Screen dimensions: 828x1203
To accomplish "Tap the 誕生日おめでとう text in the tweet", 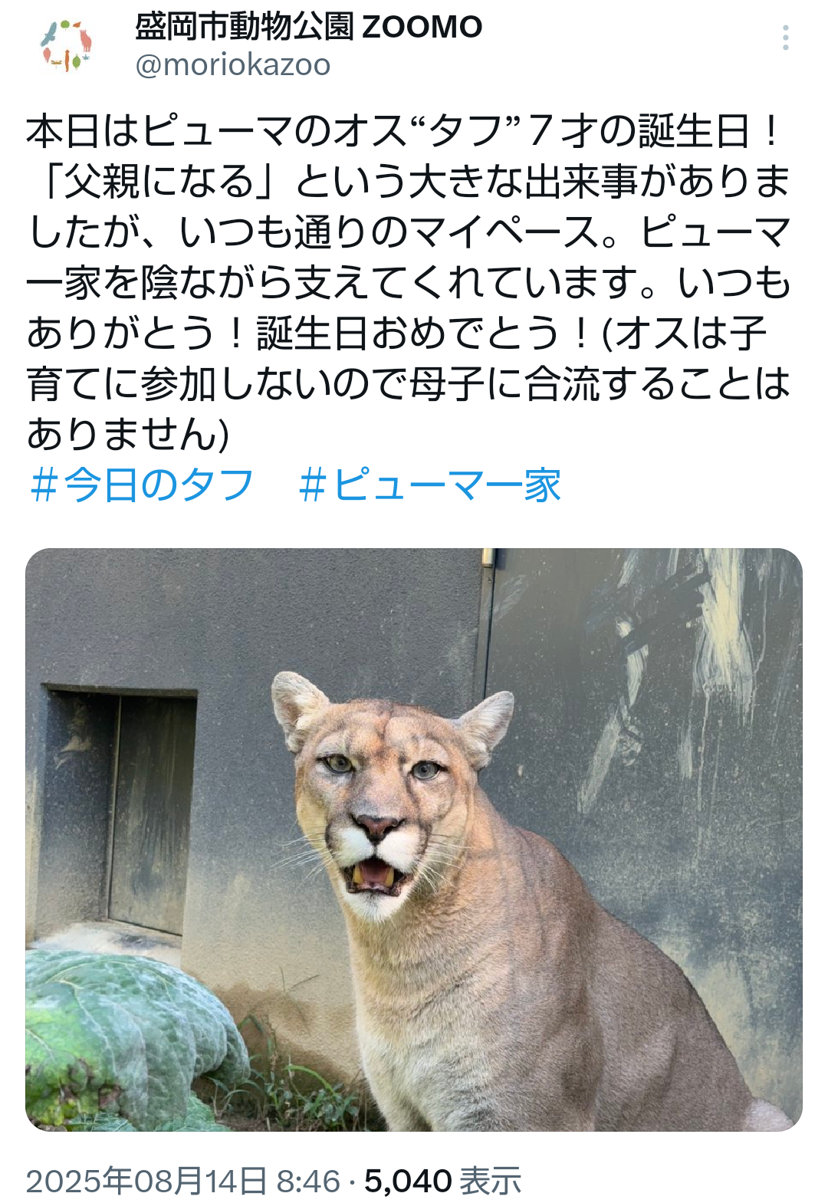I will [x=408, y=333].
